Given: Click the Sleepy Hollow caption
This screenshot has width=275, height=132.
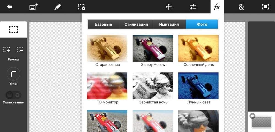Looking at the screenshot, I should pos(153,64).
